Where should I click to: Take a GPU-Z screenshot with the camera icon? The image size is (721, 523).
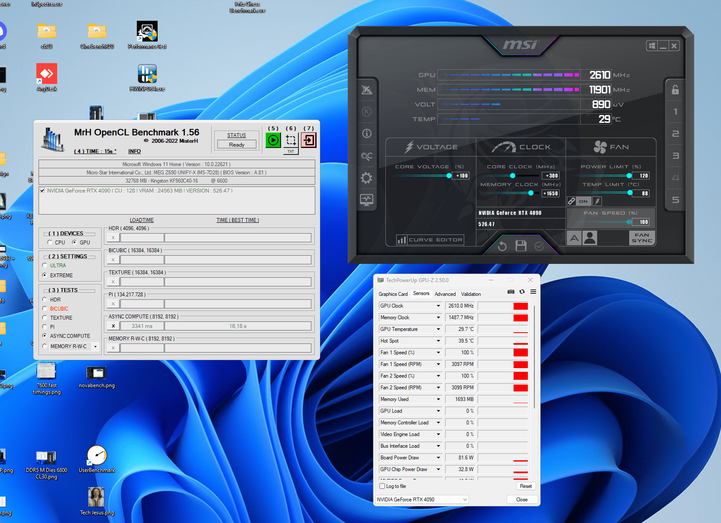coord(511,292)
